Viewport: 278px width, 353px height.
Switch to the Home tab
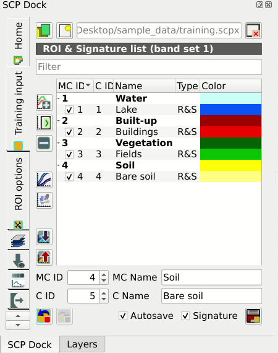(18, 42)
